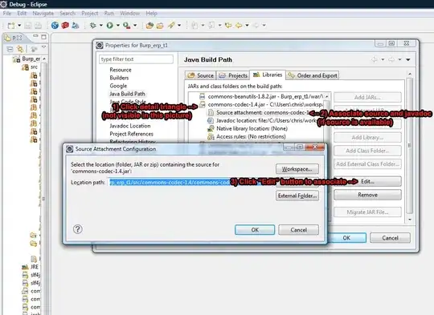
Task: Minimize the Package Explorer view
Action: click(x=35, y=36)
